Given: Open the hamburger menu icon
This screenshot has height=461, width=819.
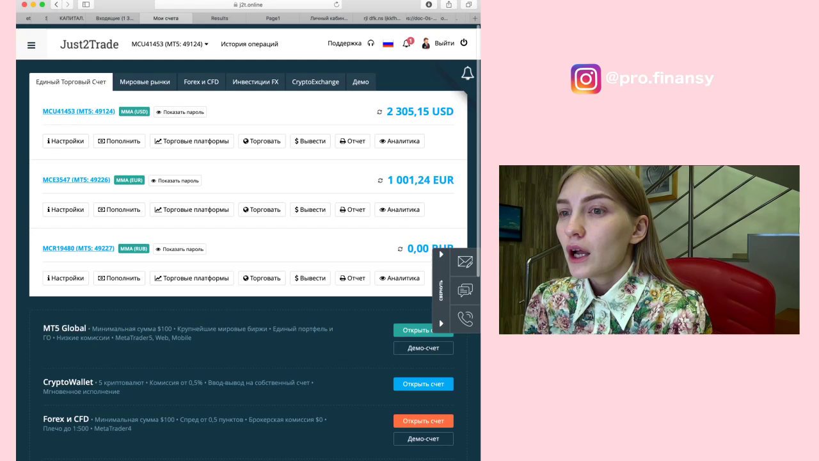Looking at the screenshot, I should [x=31, y=45].
